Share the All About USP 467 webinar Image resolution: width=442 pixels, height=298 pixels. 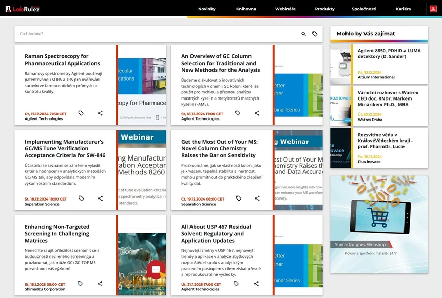tap(256, 284)
